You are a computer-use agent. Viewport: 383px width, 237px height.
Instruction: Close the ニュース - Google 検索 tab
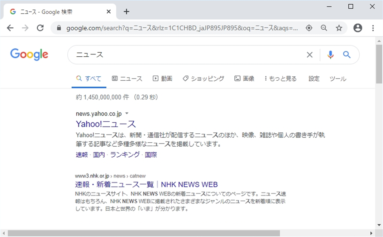tap(109, 11)
